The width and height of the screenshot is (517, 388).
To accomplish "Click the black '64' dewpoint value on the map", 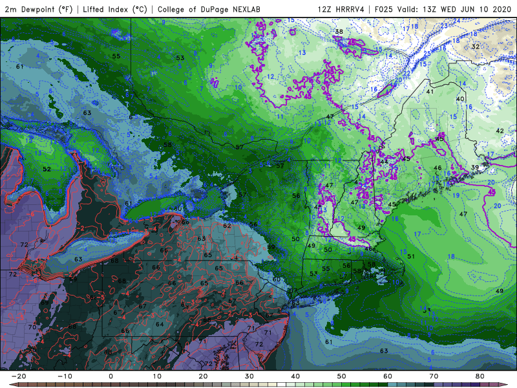I will [x=160, y=324].
